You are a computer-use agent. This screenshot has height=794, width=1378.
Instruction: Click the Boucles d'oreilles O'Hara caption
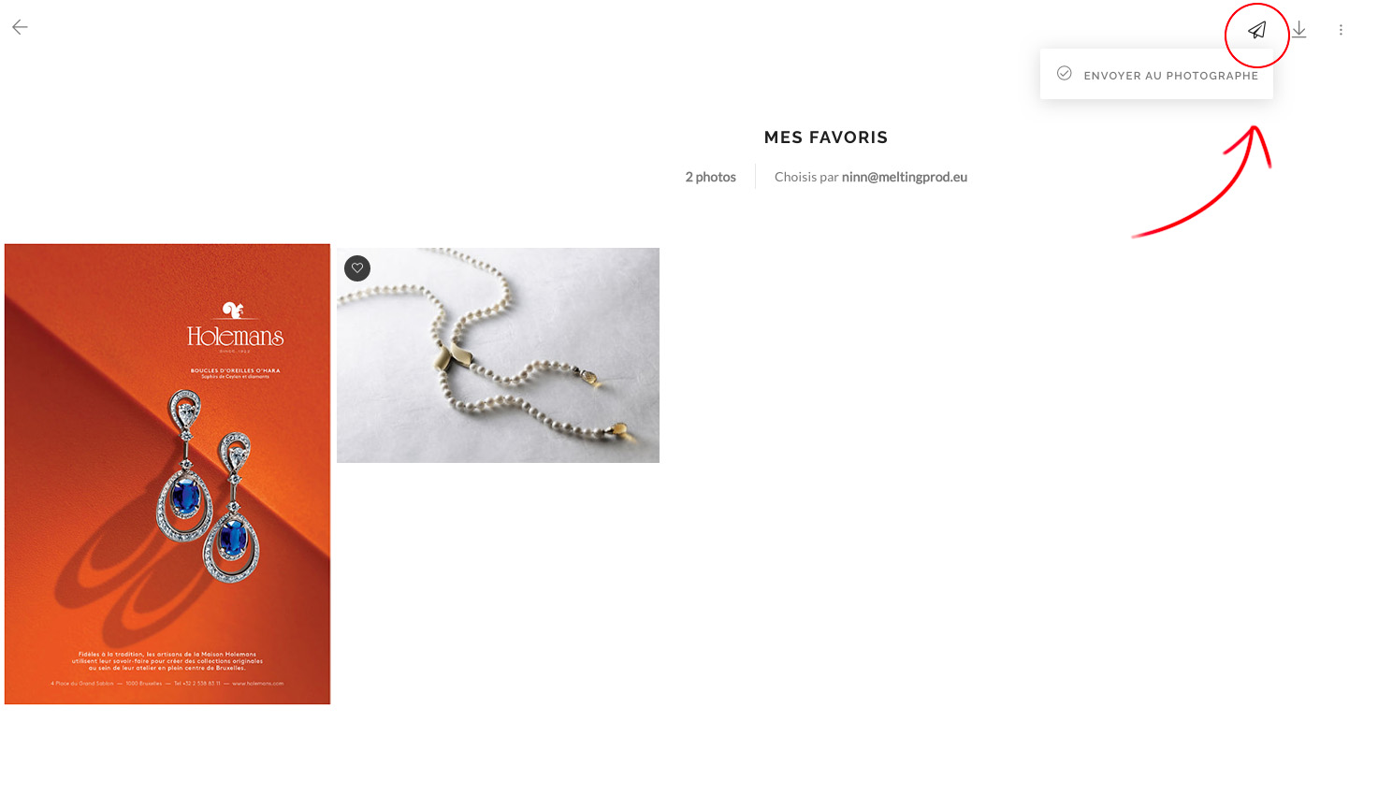pos(235,370)
